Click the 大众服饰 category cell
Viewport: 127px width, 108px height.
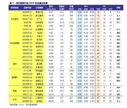tap(15, 19)
